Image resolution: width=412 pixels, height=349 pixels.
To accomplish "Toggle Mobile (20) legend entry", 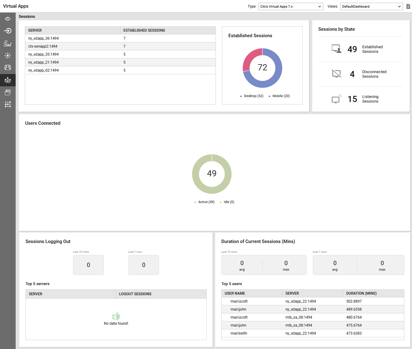I will pyautogui.click(x=281, y=96).
